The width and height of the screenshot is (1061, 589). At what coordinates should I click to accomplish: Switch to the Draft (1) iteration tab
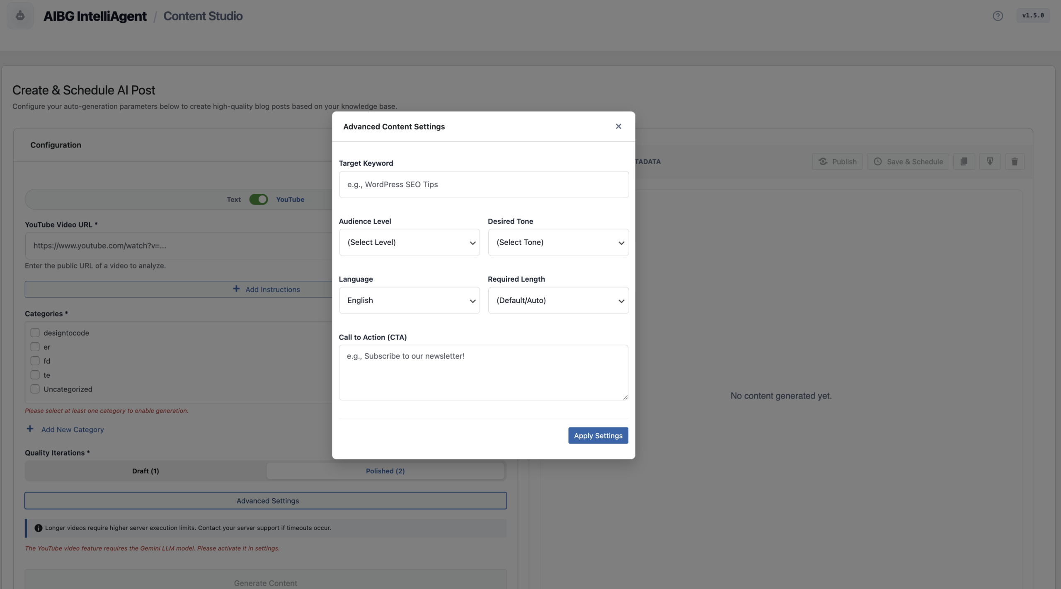pos(145,471)
